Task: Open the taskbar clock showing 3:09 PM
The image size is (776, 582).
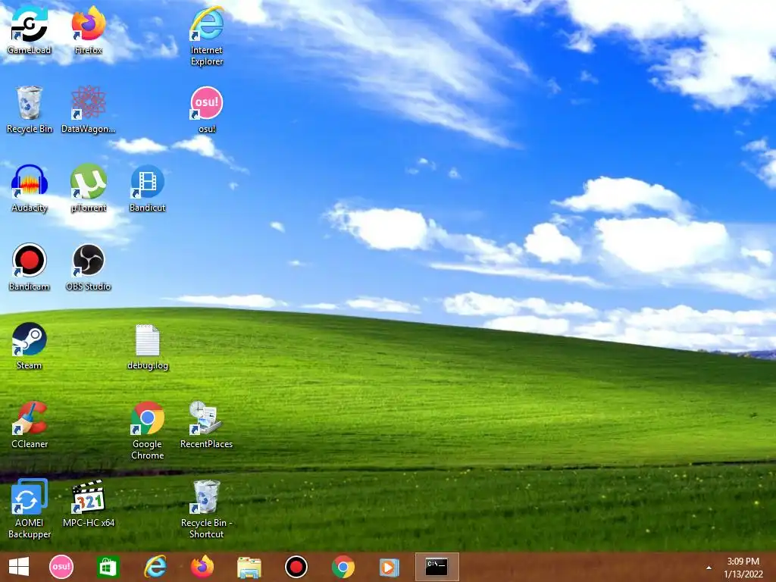Action: pyautogui.click(x=743, y=567)
